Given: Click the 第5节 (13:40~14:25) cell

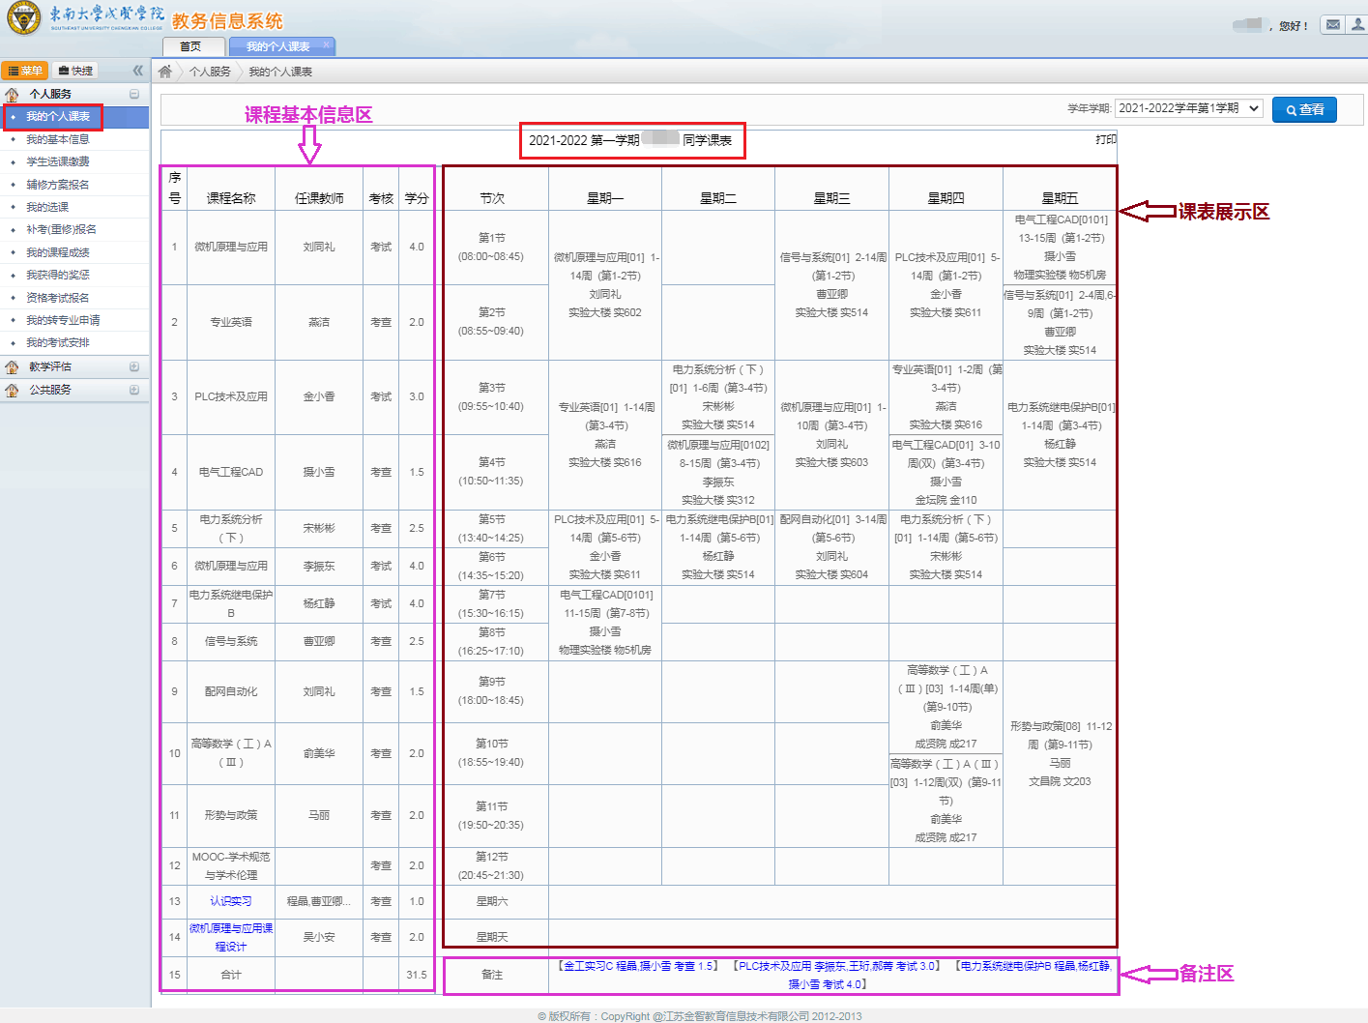Looking at the screenshot, I should click(x=491, y=529).
